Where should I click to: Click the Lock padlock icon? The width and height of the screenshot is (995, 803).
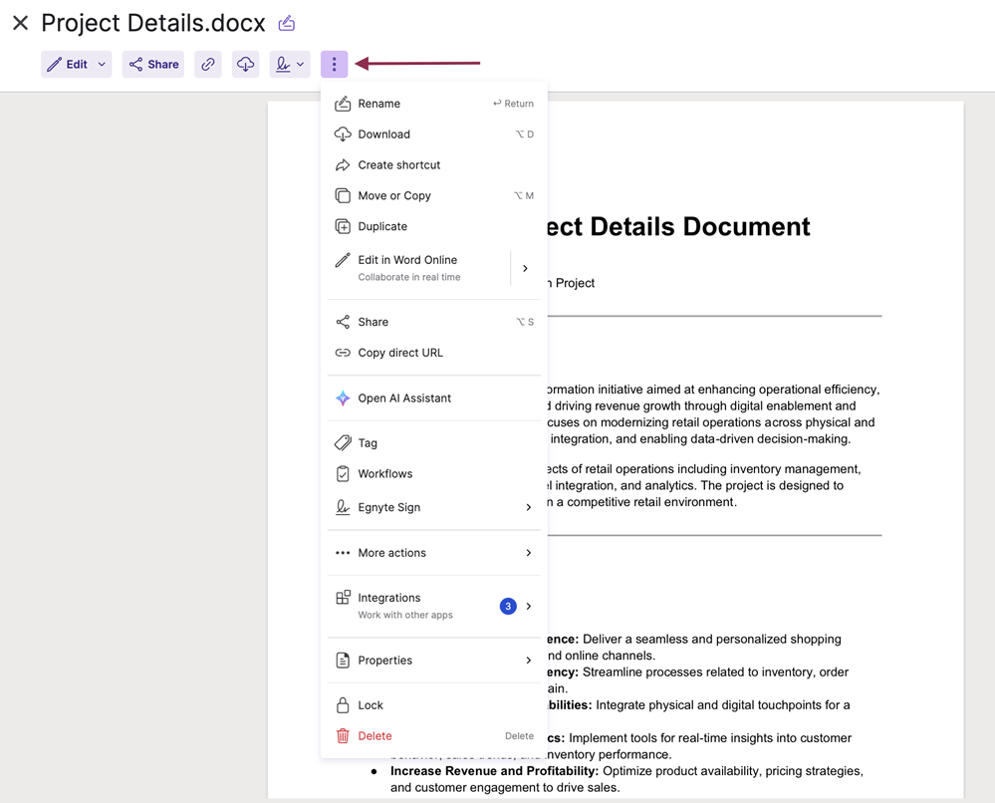coord(343,705)
